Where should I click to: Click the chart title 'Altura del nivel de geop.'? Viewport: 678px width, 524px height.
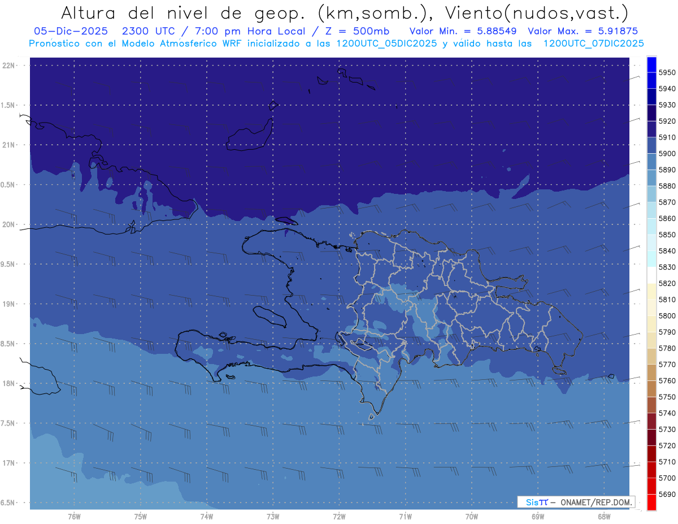(183, 12)
